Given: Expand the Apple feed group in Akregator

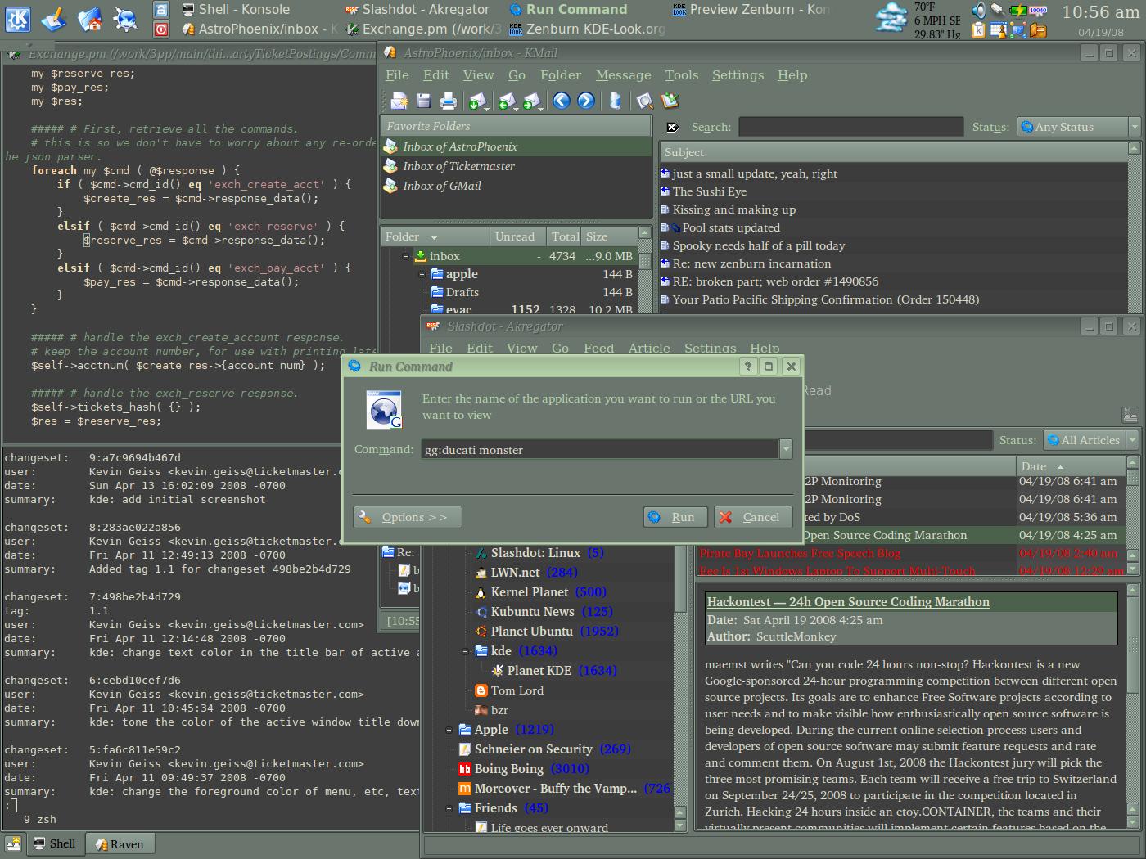Looking at the screenshot, I should pyautogui.click(x=449, y=730).
